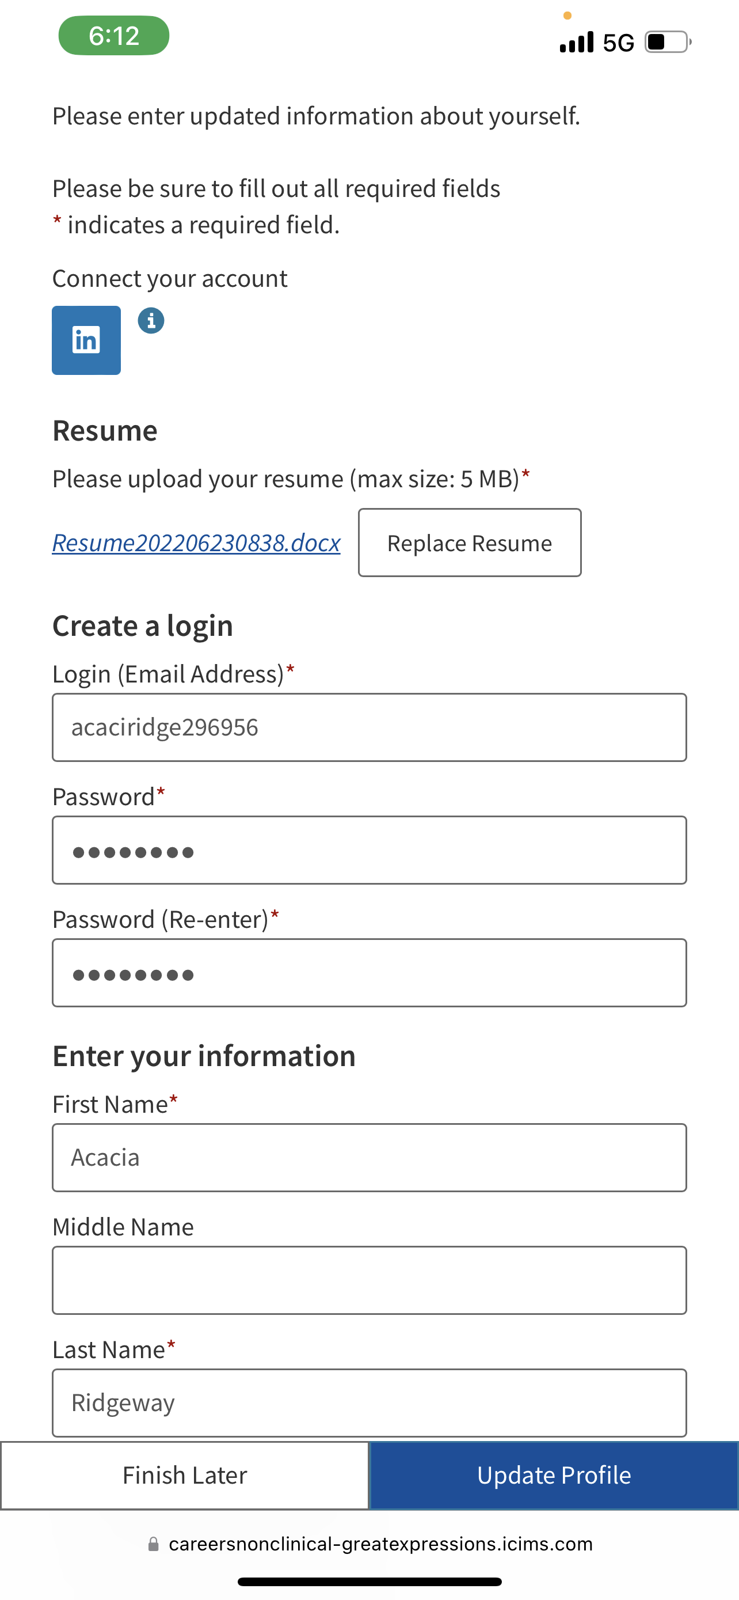
Task: Click the empty Middle Name field
Action: pyautogui.click(x=369, y=1280)
